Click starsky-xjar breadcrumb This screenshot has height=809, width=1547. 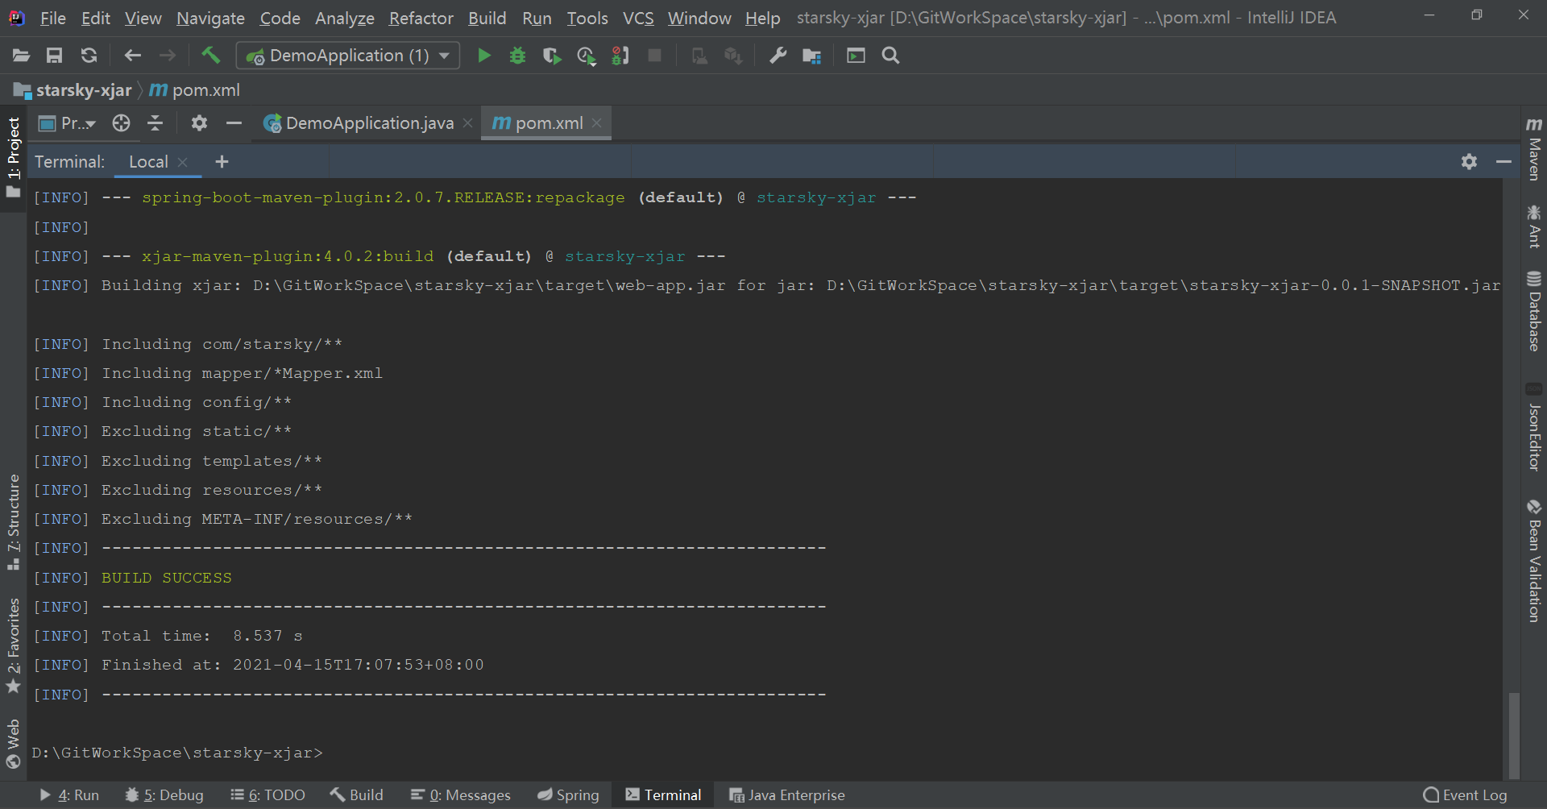(73, 90)
